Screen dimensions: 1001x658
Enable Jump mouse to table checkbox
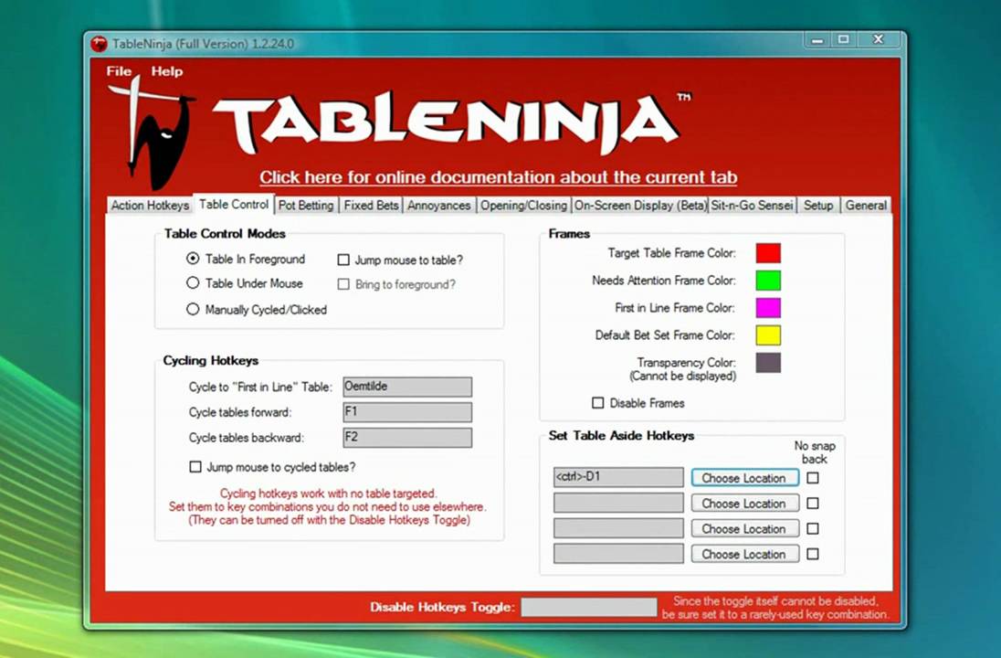click(343, 260)
